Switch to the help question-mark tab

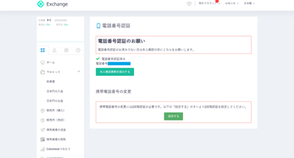click(78, 50)
